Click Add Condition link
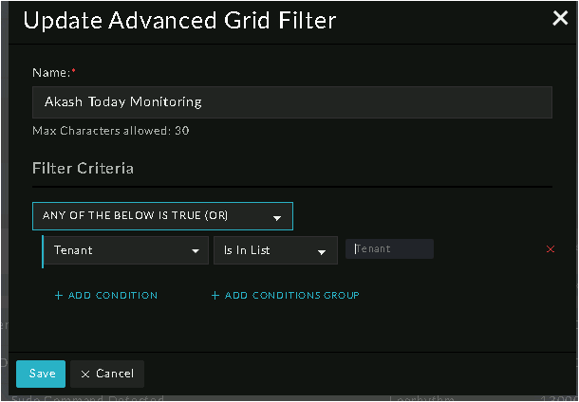This screenshot has height=402, width=579. pos(112,296)
